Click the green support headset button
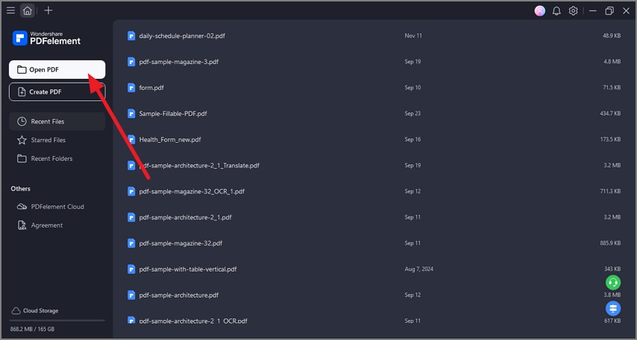This screenshot has width=637, height=340. (x=613, y=283)
